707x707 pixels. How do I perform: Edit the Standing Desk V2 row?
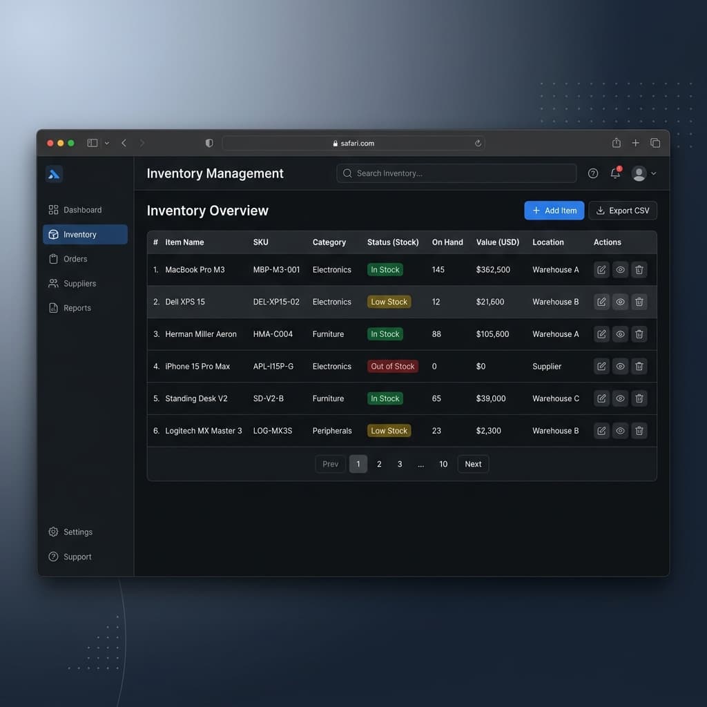[601, 398]
